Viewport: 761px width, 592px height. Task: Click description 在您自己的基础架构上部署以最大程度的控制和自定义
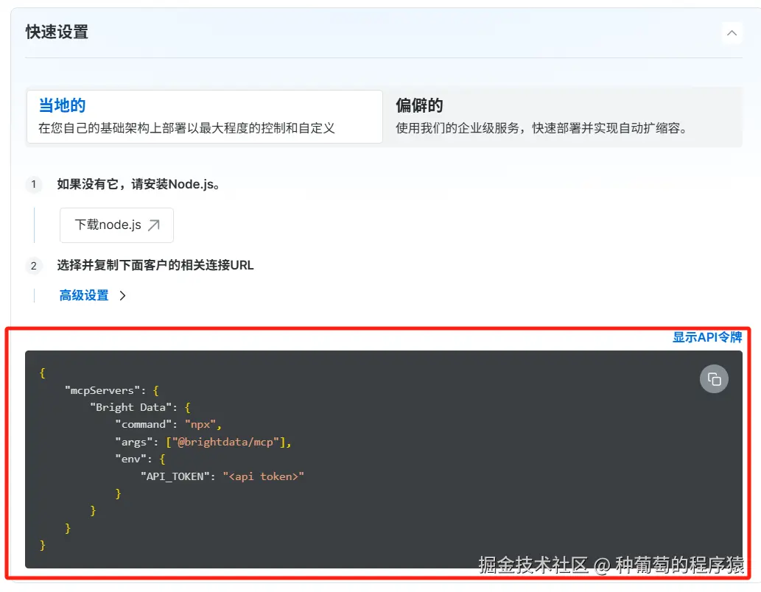click(187, 128)
